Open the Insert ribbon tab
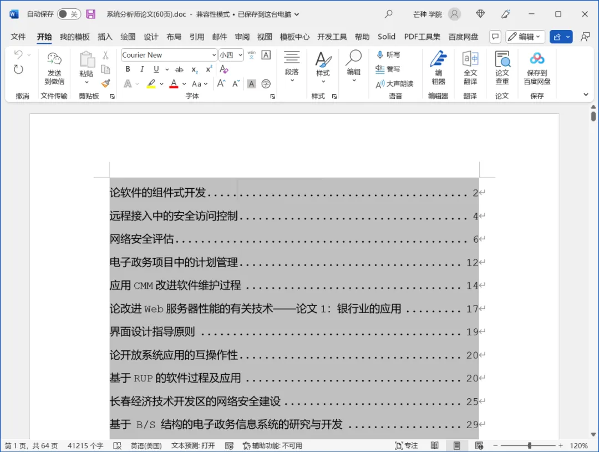Screen dimensions: 599x452 [105, 37]
